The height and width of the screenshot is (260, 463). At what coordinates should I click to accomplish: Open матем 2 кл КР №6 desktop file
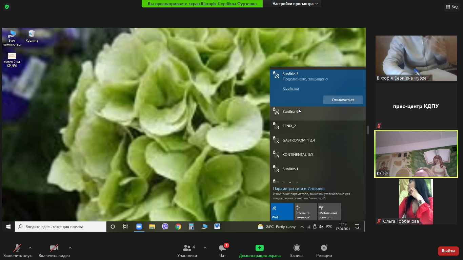[x=12, y=60]
